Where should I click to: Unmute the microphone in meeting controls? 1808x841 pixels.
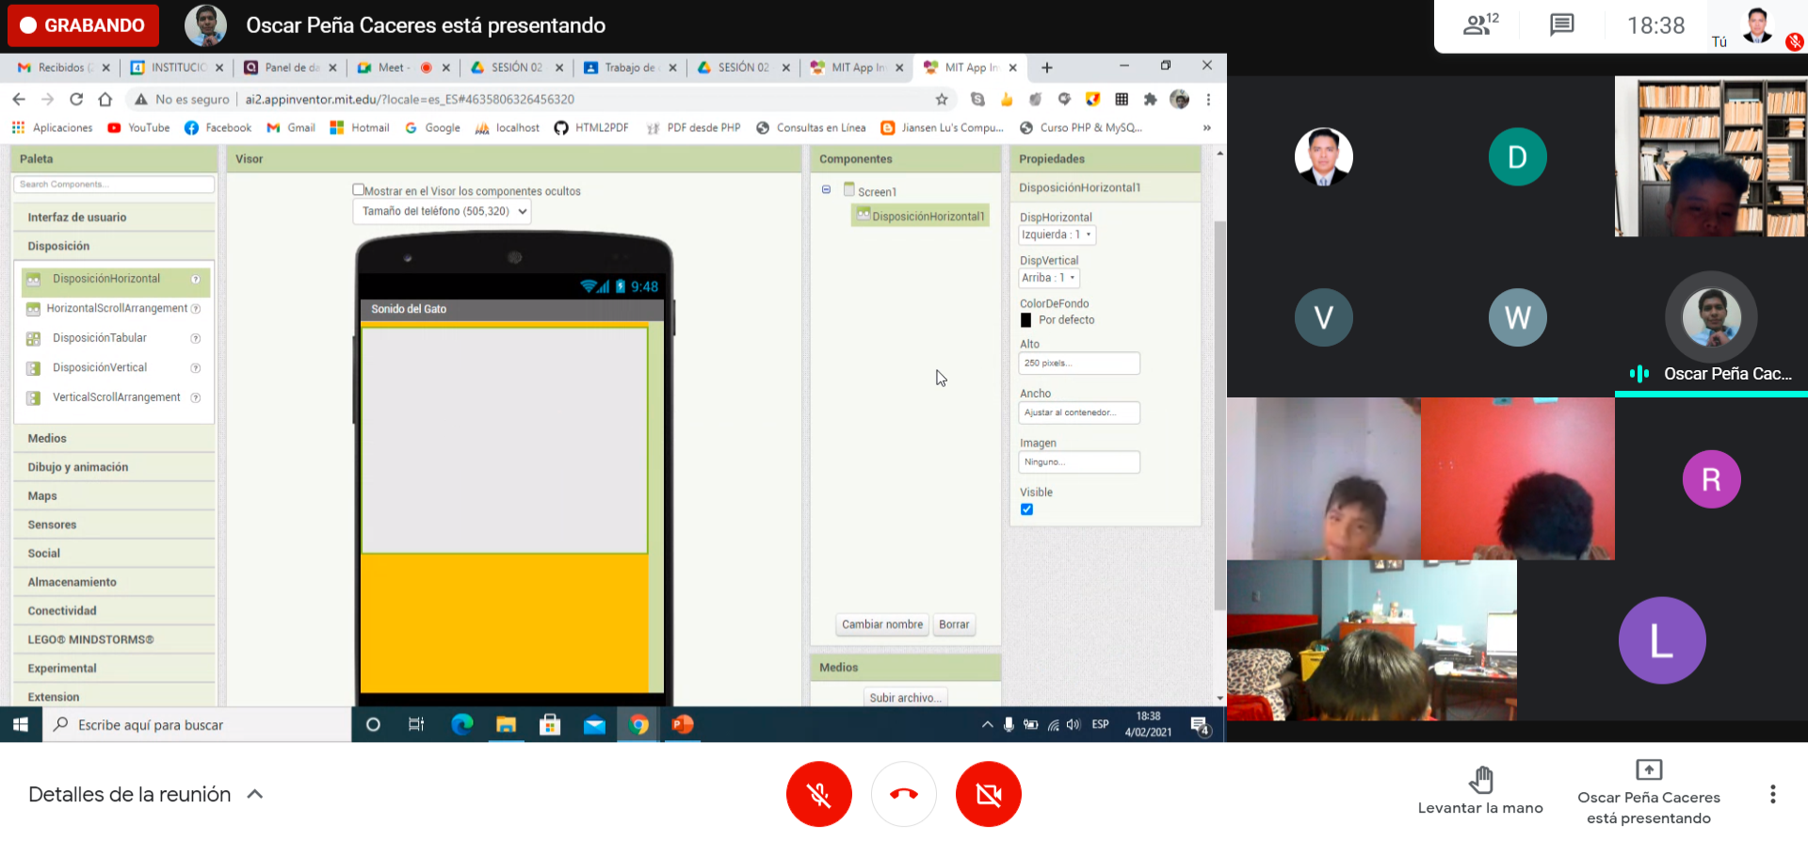click(818, 794)
